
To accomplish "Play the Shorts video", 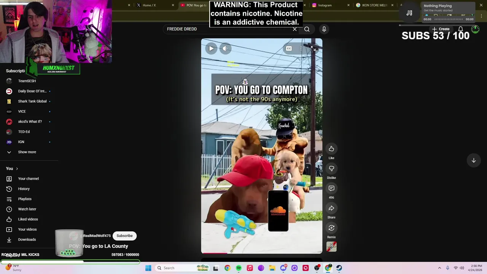I will (211, 48).
